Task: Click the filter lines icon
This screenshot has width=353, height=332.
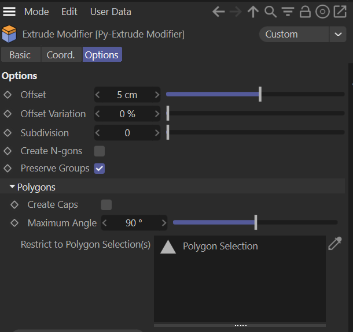Action: tap(288, 12)
